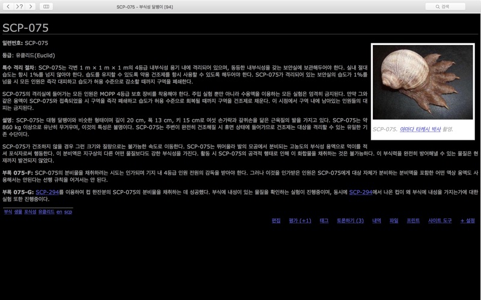The width and height of the screenshot is (481, 300).
Task: Open 사이트 도구 site tools
Action: coord(440,220)
